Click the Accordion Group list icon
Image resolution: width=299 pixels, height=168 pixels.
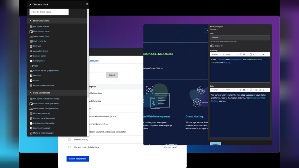pos(31,51)
